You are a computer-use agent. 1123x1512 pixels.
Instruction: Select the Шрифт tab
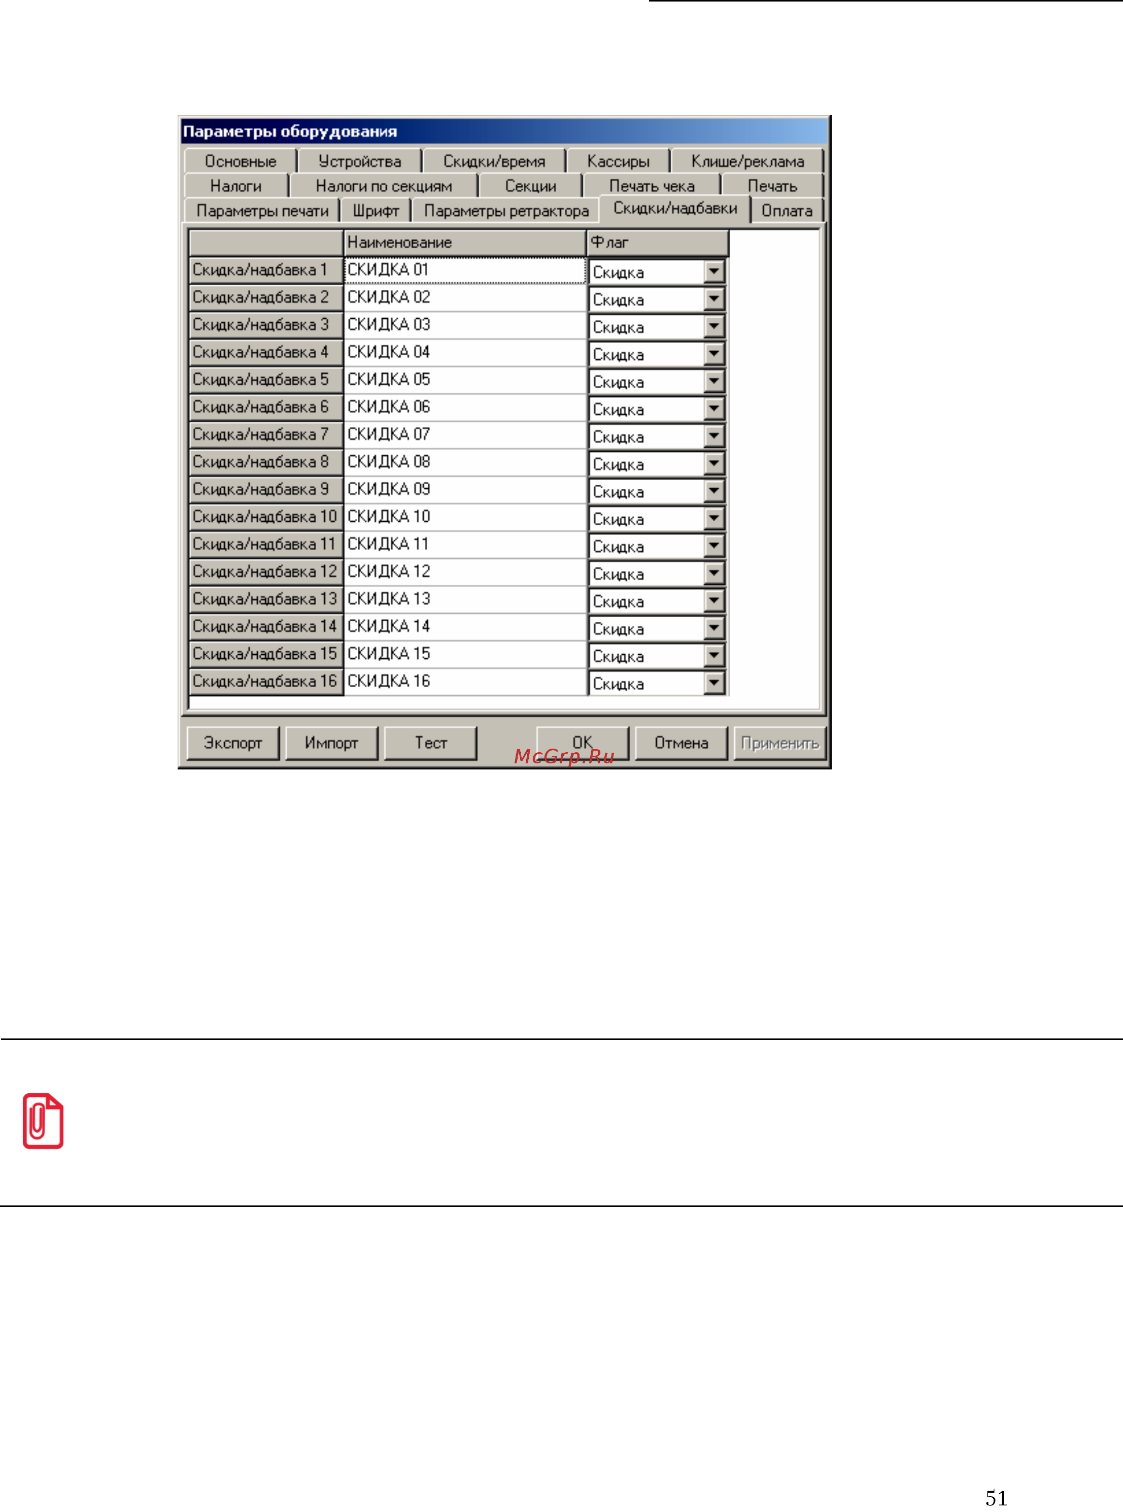pyautogui.click(x=375, y=210)
